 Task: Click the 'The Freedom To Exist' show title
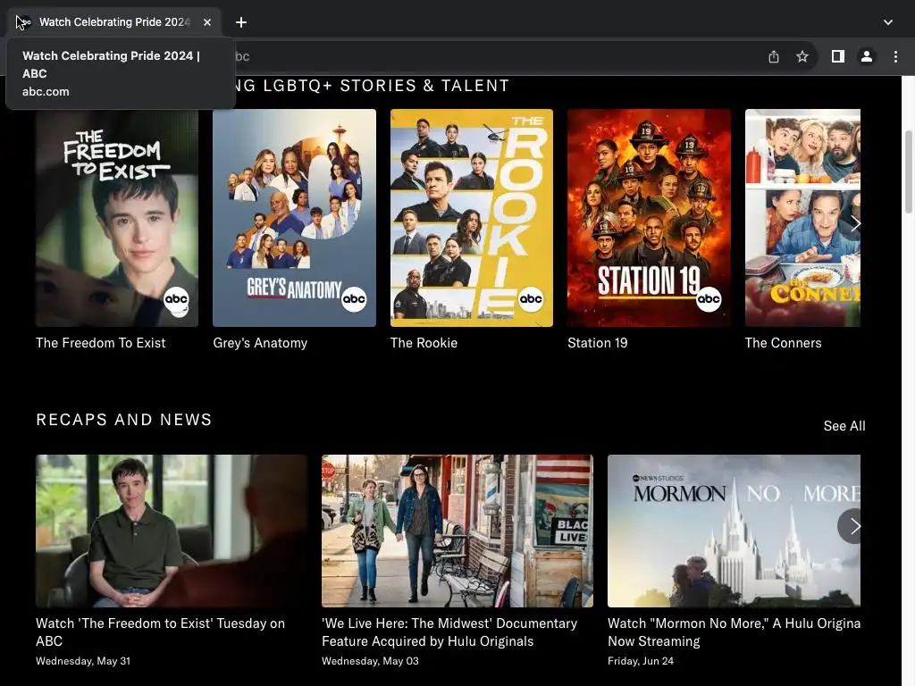[100, 343]
